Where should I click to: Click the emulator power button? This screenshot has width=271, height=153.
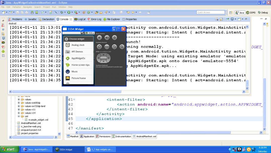click(x=114, y=37)
